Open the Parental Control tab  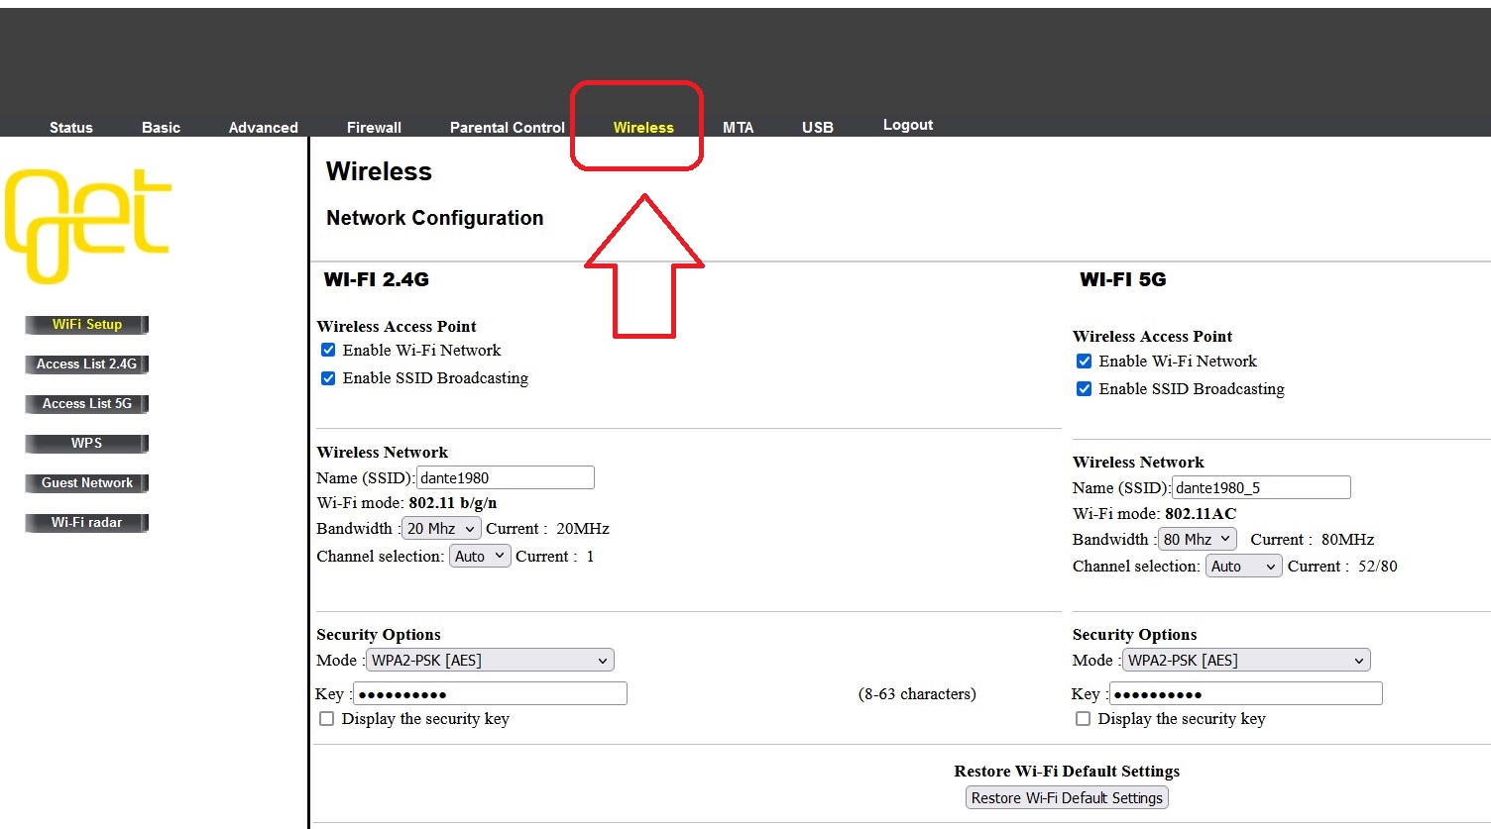point(507,128)
